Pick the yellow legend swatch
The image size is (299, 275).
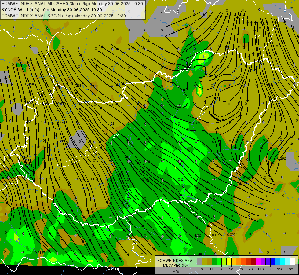[x=229, y=261]
